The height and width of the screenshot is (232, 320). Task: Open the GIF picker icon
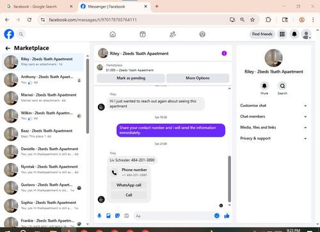point(127,216)
